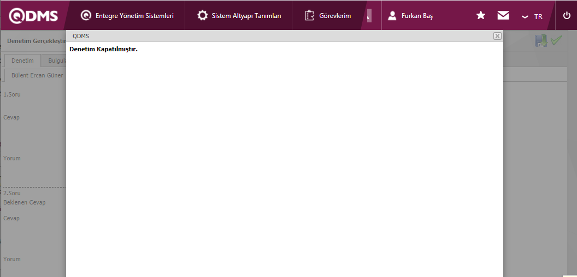The width and height of the screenshot is (577, 277).
Task: Click the Entegre Yönetim Sistemleri Q icon
Action: [85, 16]
